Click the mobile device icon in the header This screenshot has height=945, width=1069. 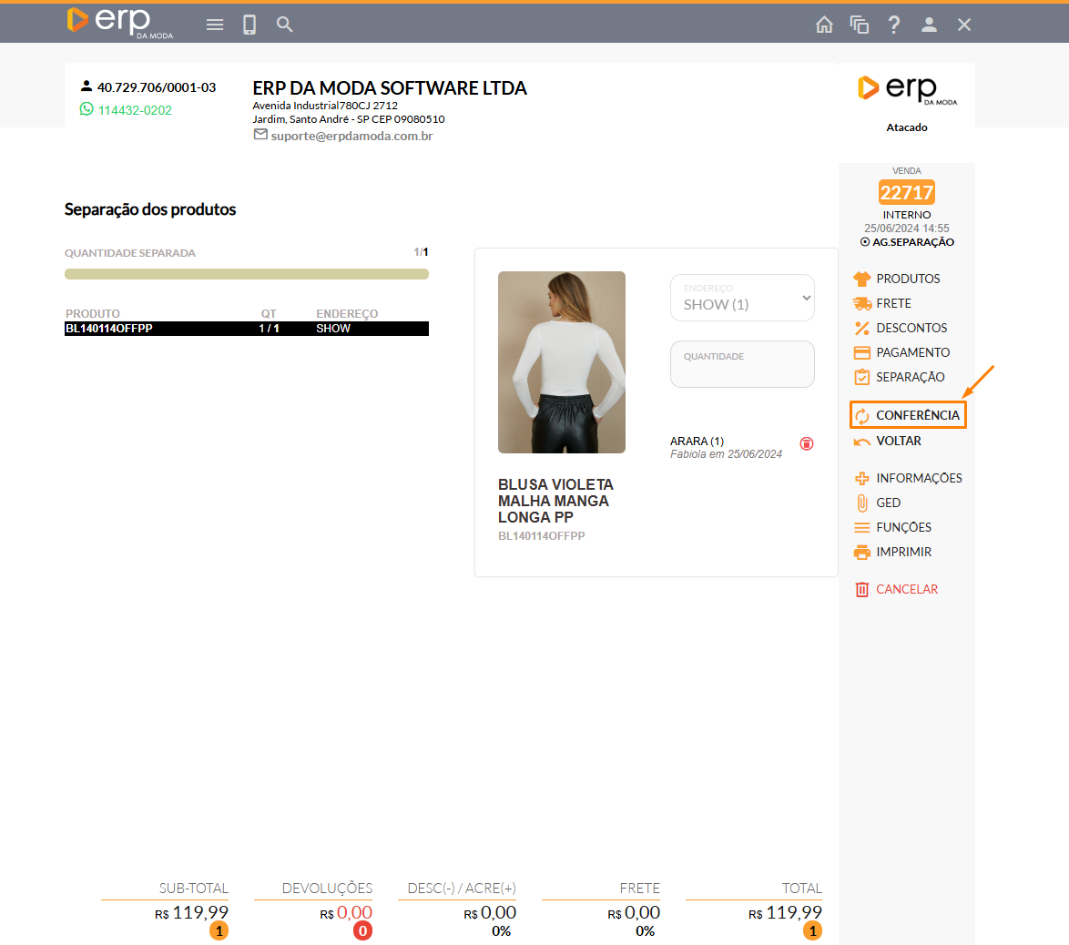[x=249, y=25]
